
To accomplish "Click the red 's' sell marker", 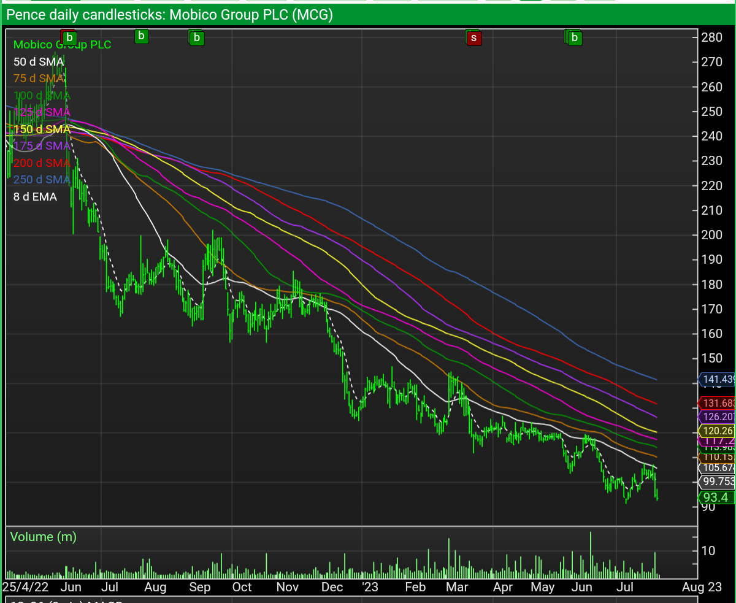I will [x=473, y=38].
